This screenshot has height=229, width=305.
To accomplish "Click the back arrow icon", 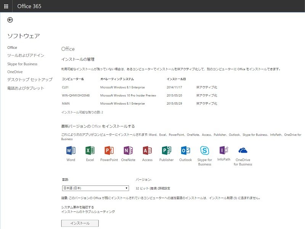I will pos(10,20).
